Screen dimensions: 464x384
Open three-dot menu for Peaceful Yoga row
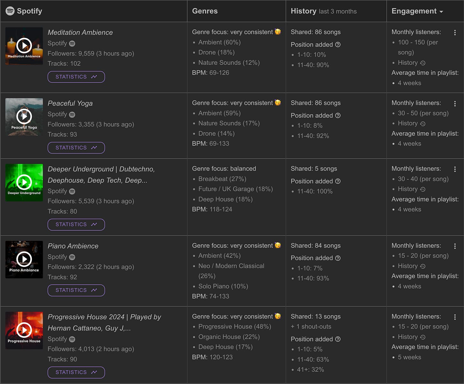[455, 103]
